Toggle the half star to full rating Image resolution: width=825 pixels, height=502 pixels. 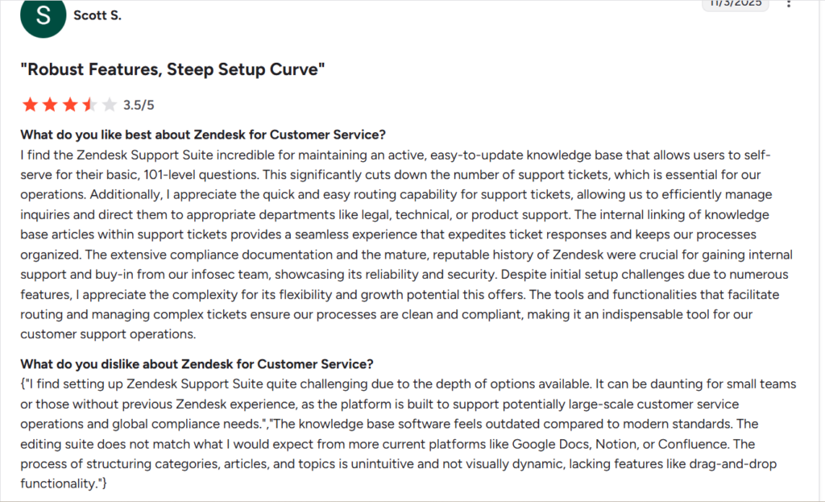pos(90,104)
